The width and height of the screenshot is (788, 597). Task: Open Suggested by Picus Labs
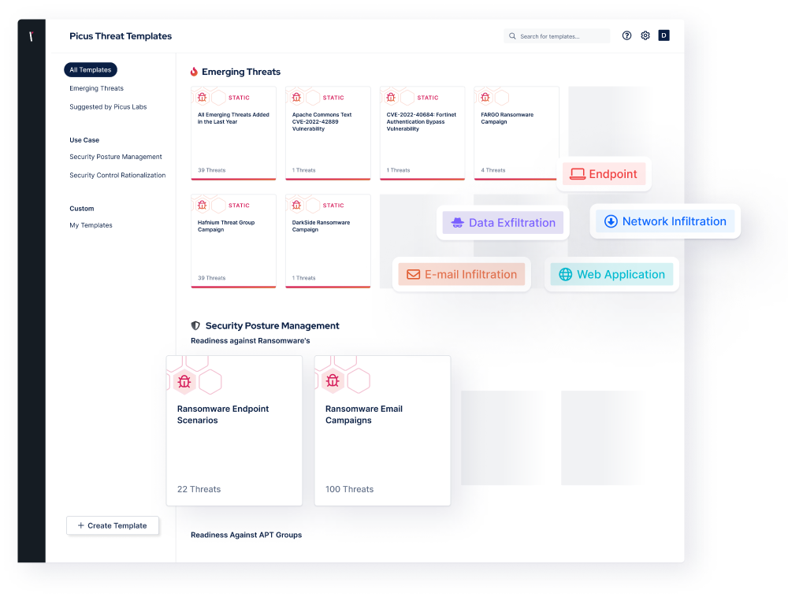109,106
